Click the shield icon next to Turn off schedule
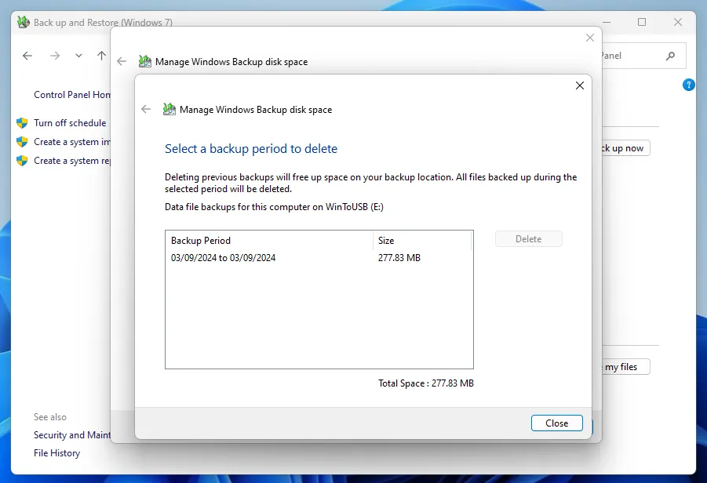Image resolution: width=707 pixels, height=483 pixels. coord(22,123)
